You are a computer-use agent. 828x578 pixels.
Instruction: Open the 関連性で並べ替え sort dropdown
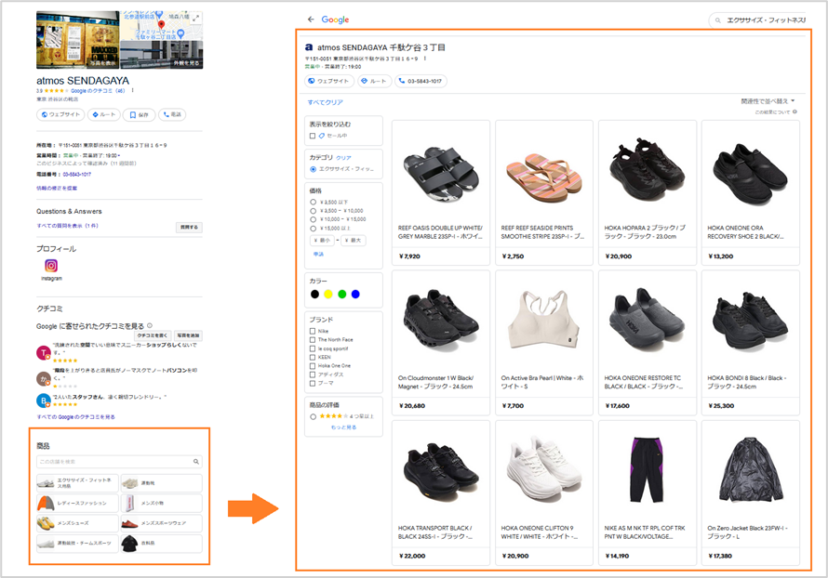[x=768, y=100]
